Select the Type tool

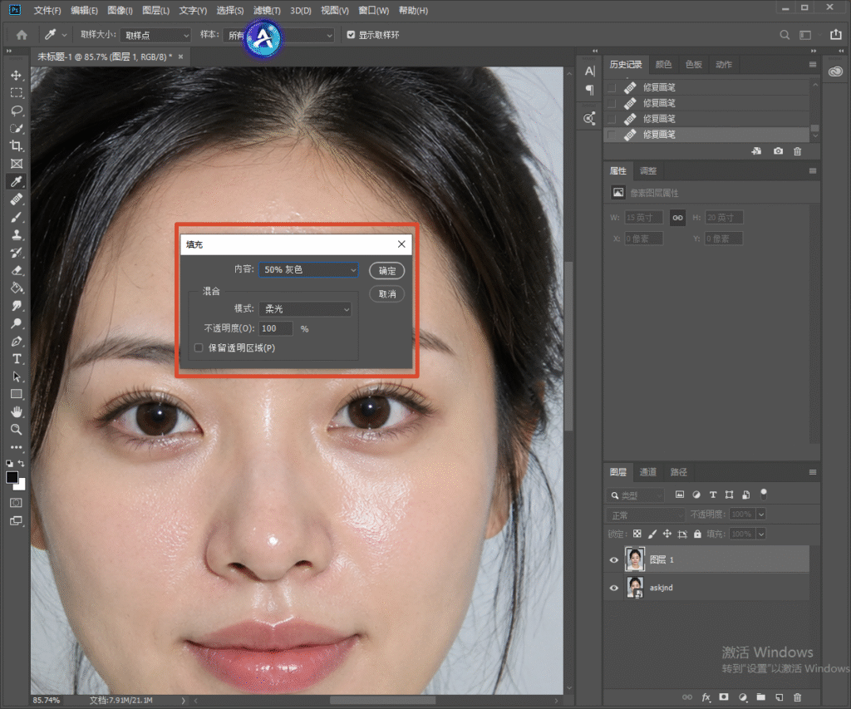[17, 359]
